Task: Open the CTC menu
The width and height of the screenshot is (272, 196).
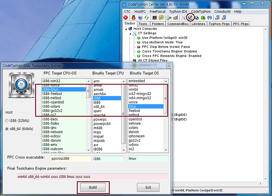Action: click(x=127, y=11)
